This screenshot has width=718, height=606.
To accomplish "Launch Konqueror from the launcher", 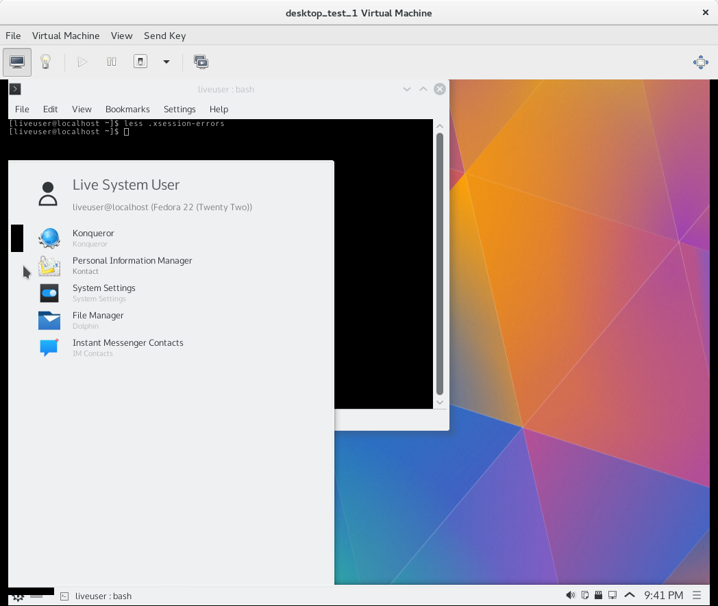I will click(x=171, y=238).
